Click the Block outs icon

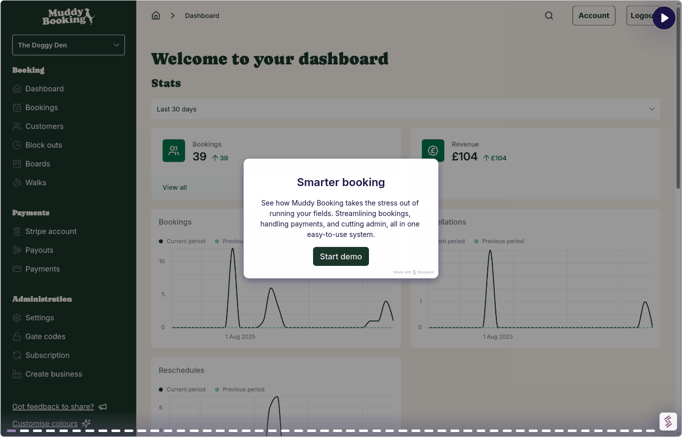[17, 145]
